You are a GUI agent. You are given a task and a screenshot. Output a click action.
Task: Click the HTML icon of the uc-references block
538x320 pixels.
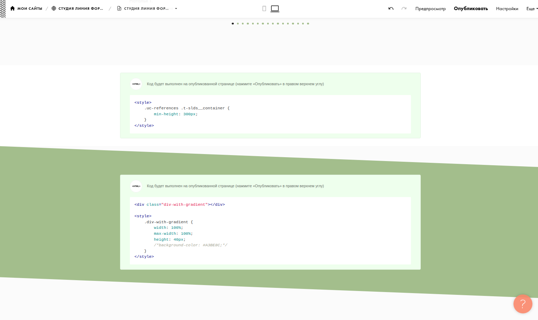136,84
